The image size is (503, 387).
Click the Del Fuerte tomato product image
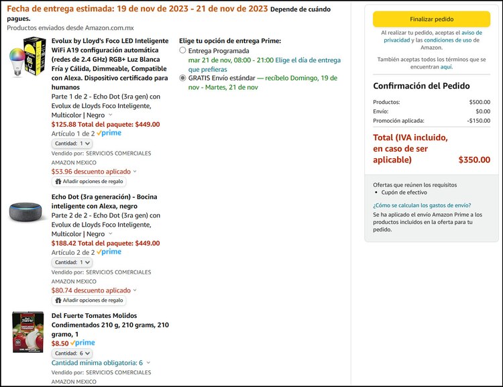pyautogui.click(x=28, y=332)
